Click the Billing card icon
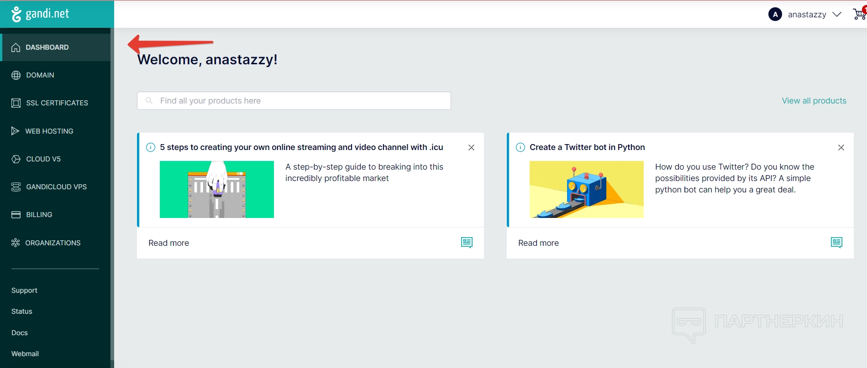Viewport: 867px width, 368px height. [16, 215]
